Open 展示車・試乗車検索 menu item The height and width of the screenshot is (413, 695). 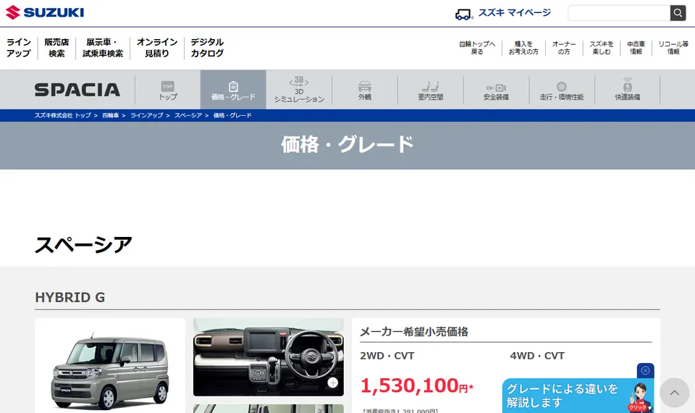pyautogui.click(x=103, y=48)
